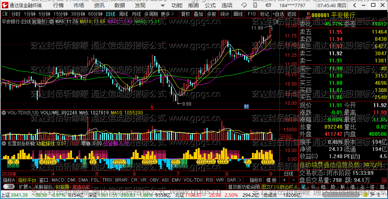Open the 关联报价 tab

tap(43, 186)
